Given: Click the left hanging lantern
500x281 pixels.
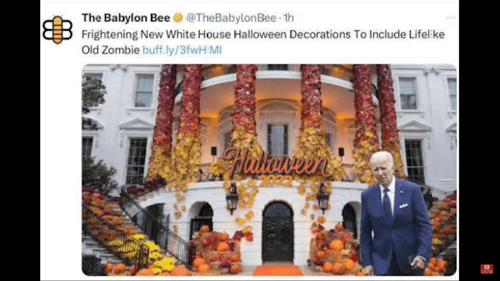Looking at the screenshot, I should click(x=232, y=198).
